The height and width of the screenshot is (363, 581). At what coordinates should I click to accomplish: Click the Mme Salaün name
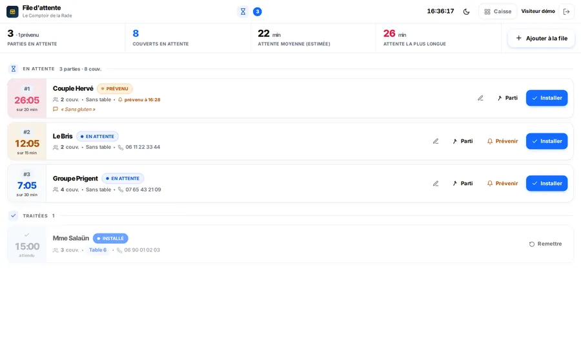pyautogui.click(x=71, y=238)
